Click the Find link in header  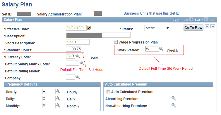click(176, 20)
